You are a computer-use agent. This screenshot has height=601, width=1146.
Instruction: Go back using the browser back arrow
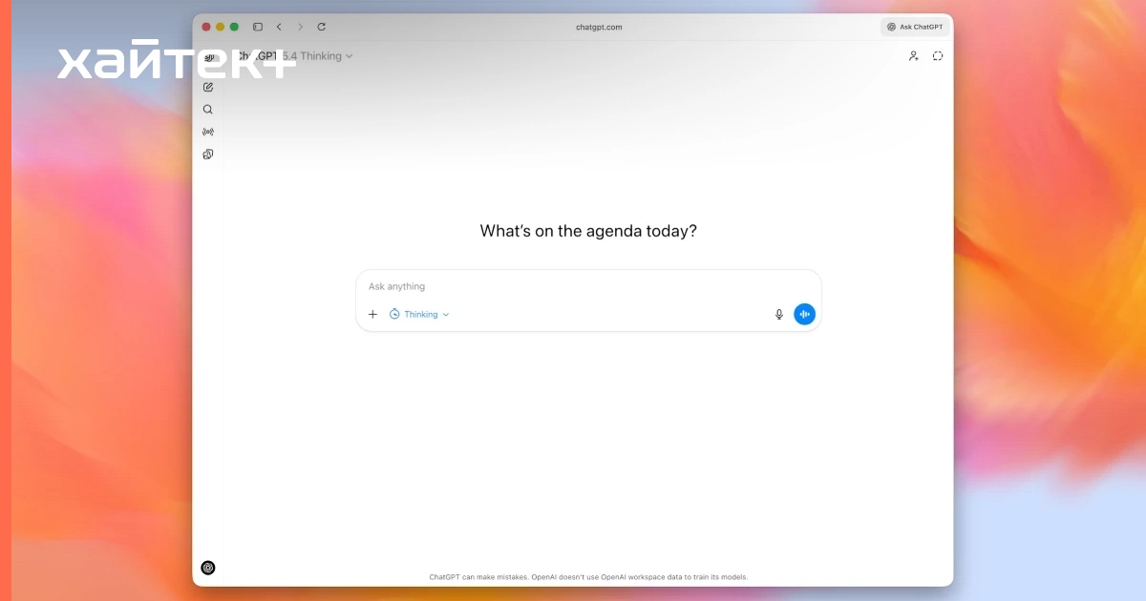[279, 27]
